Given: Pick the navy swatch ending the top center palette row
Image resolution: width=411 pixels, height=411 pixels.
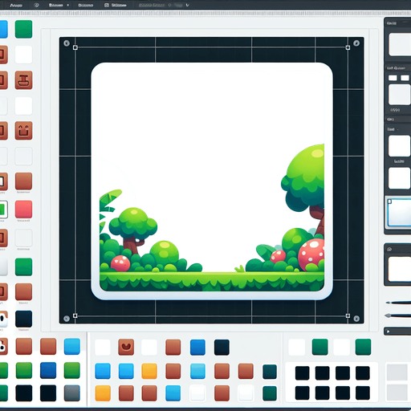Looking at the screenshot, I should 222,347.
